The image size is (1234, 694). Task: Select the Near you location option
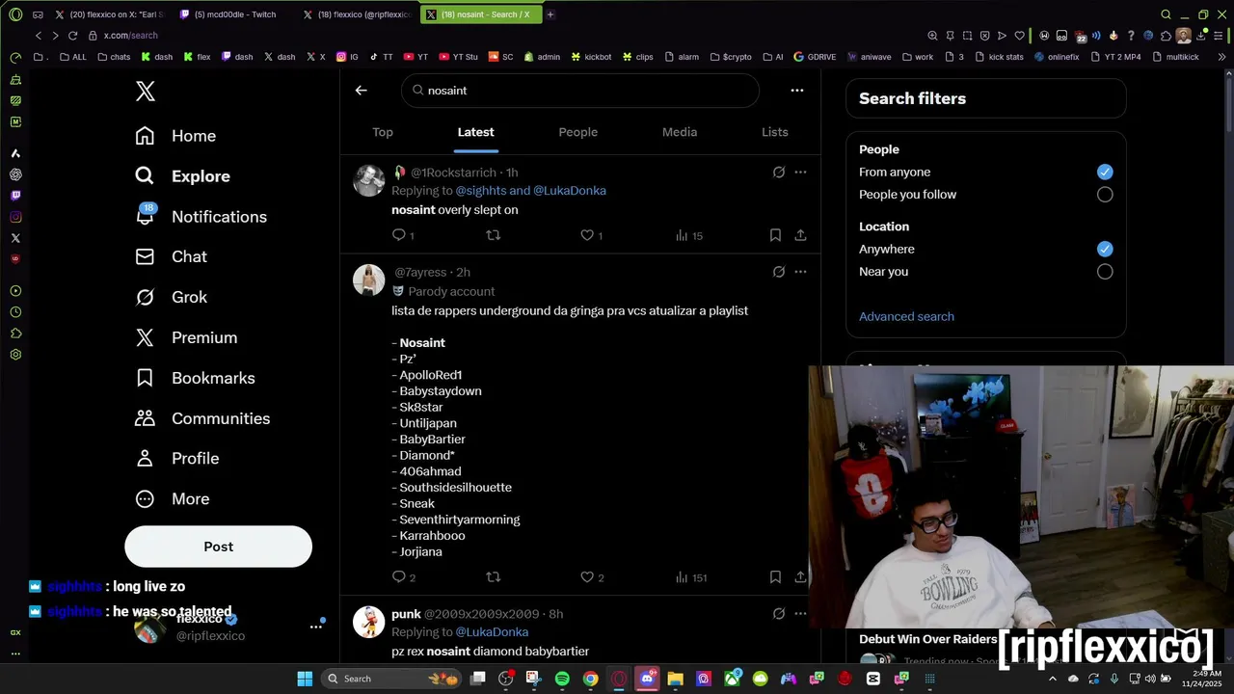point(1105,272)
